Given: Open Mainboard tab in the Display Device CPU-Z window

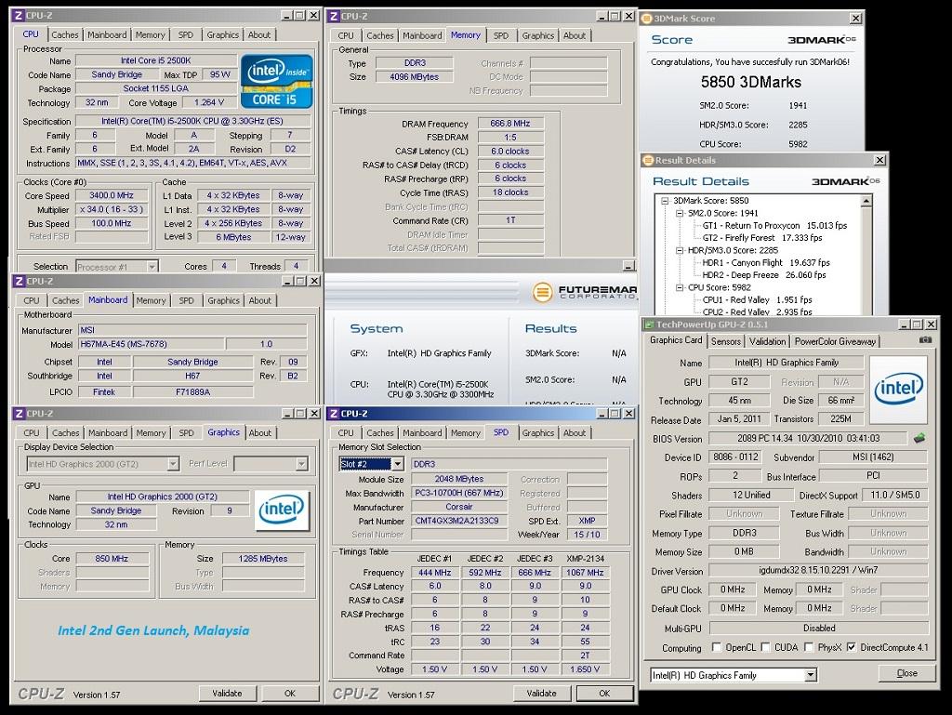Looking at the screenshot, I should [x=108, y=432].
